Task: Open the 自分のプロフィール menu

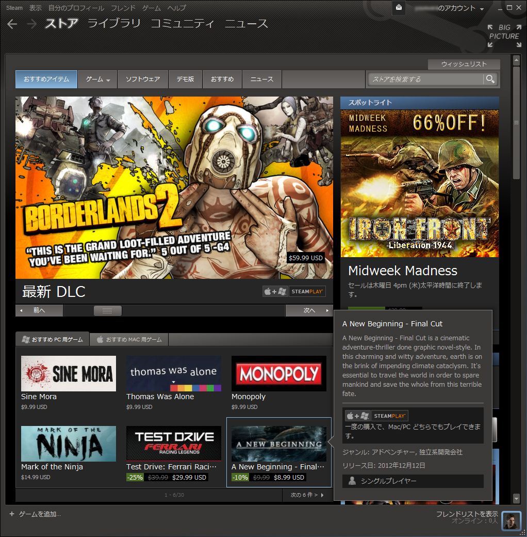Action: tap(76, 8)
